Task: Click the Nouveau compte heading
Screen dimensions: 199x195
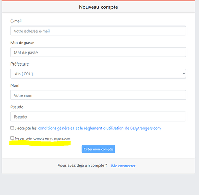Action: click(x=98, y=7)
